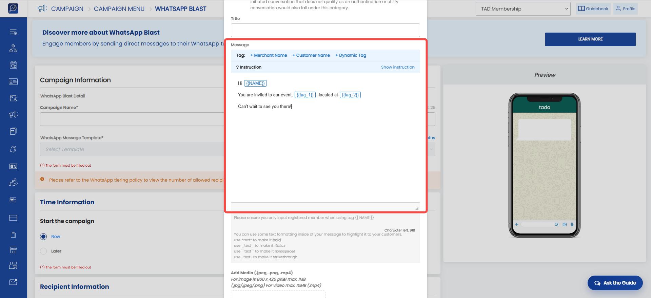Select the Later radio button
The width and height of the screenshot is (651, 298).
[43, 251]
